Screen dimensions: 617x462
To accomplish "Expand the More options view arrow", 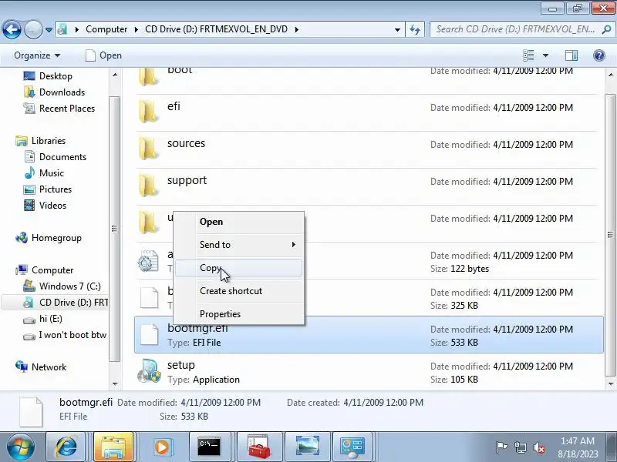I will pos(545,55).
